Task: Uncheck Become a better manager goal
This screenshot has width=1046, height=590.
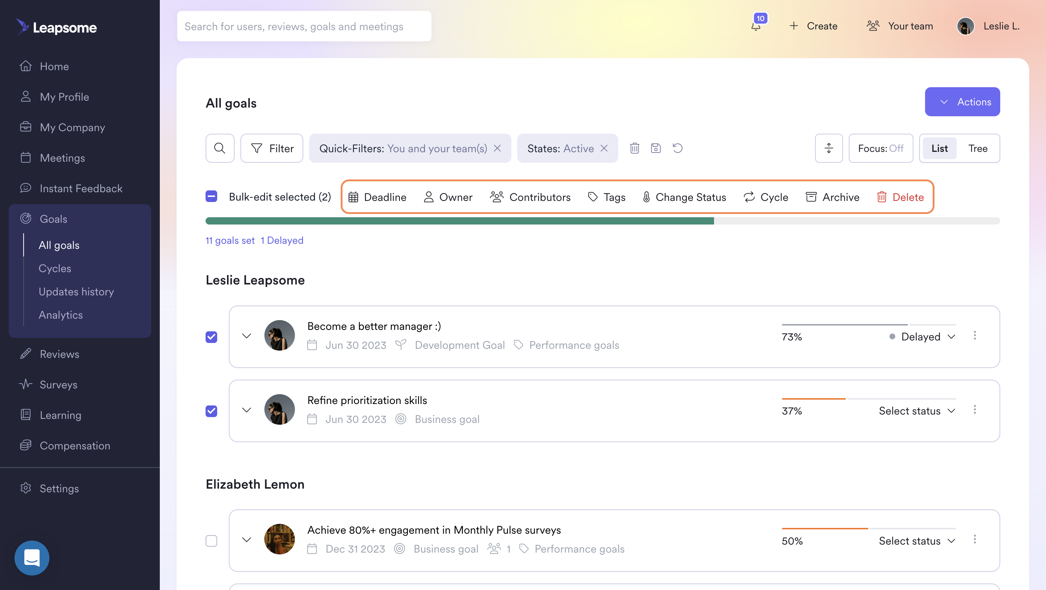Action: coord(211,337)
